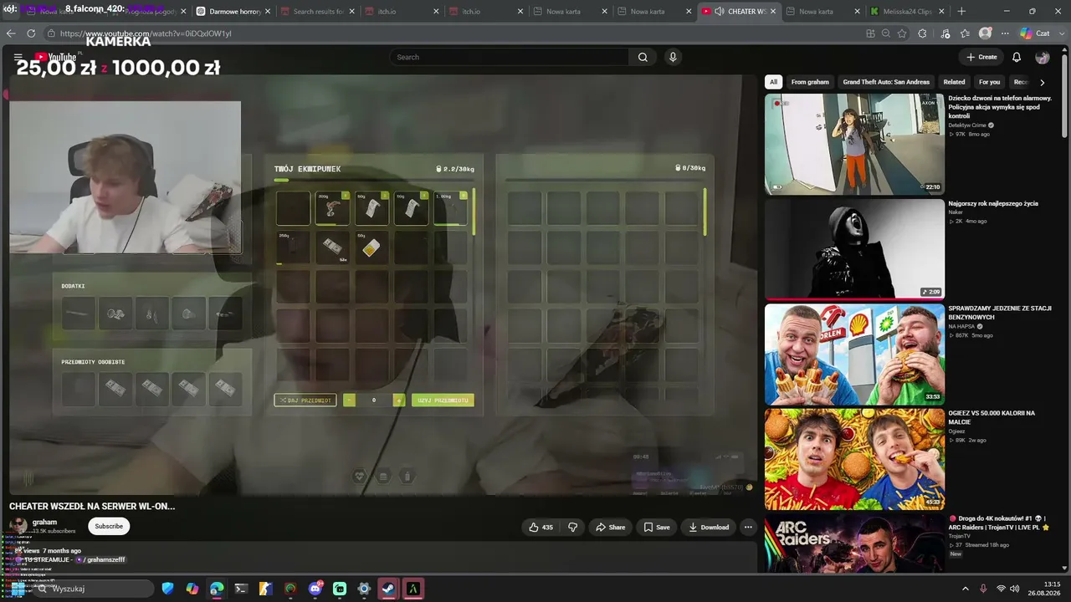Open Windows Security shield in the taskbar
This screenshot has height=602, width=1071.
coord(167,589)
